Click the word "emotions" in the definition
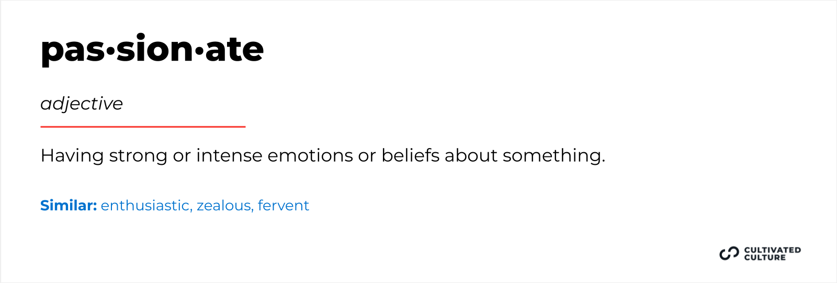This screenshot has width=837, height=283. pyautogui.click(x=310, y=155)
